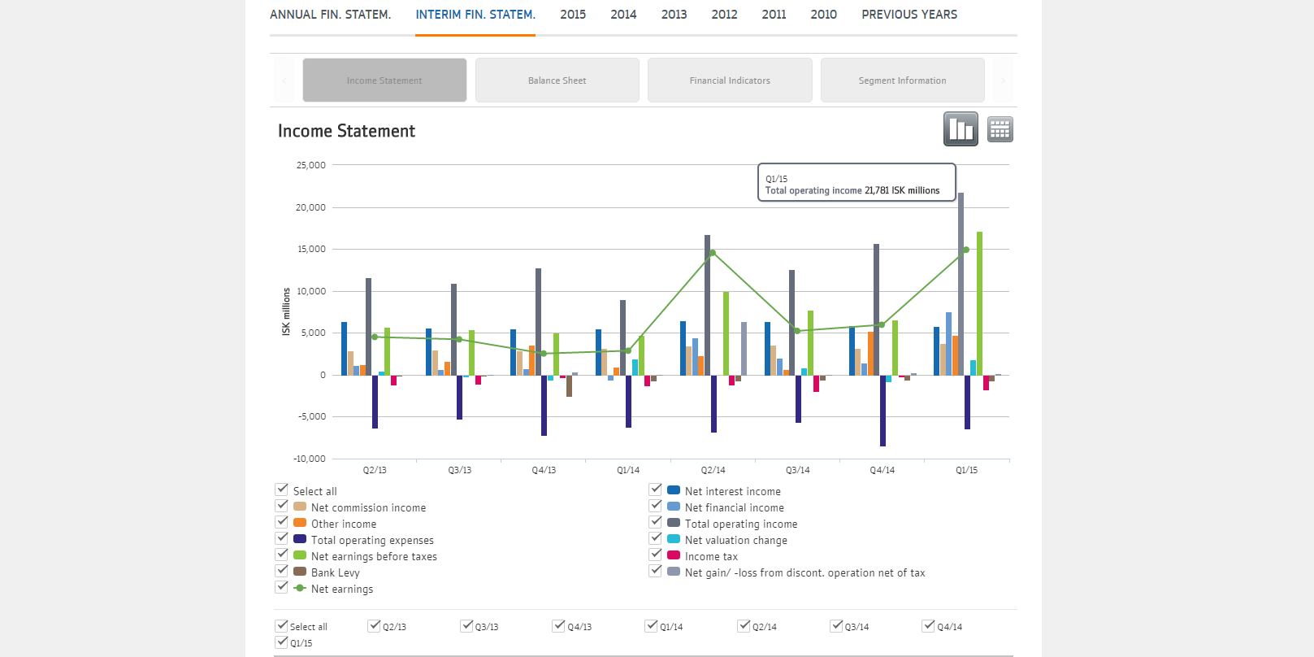Image resolution: width=1314 pixels, height=657 pixels.
Task: Click the Bank Levy brown legend icon
Action: [299, 572]
